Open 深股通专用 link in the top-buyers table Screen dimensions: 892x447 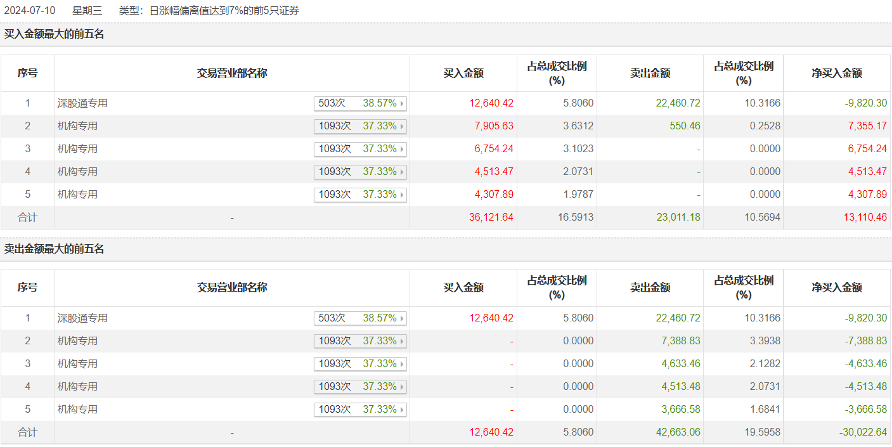82,103
